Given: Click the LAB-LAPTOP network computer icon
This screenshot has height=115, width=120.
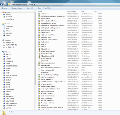Looking at the screenshot, I should coord(4,96).
